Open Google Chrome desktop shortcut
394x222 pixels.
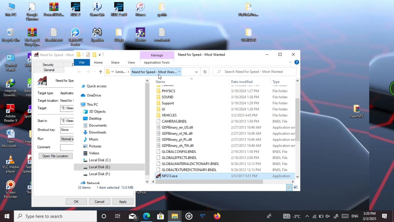[x=32, y=11]
